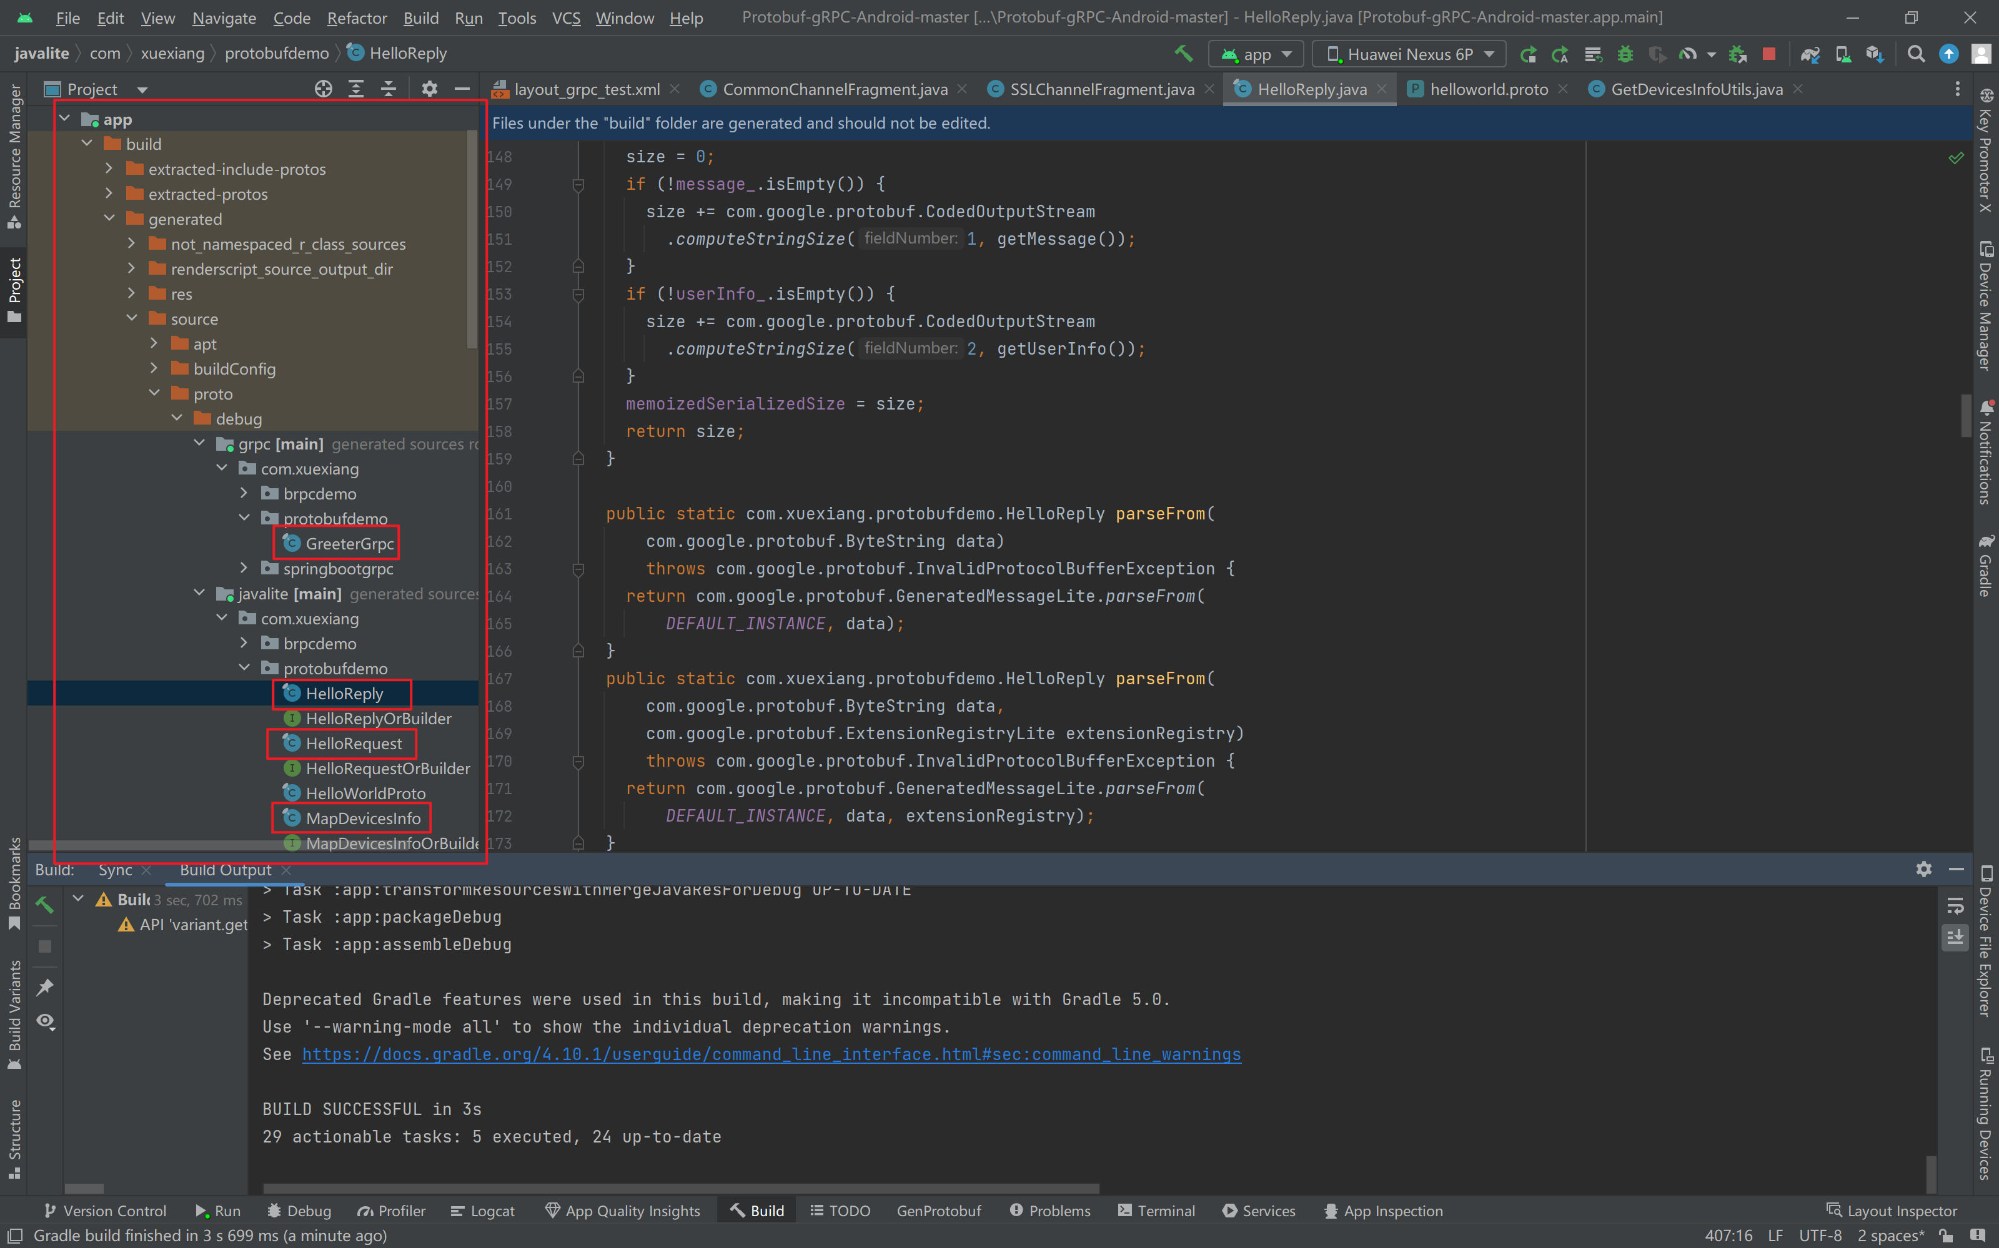Image resolution: width=1999 pixels, height=1248 pixels.
Task: Open the Refactor menu
Action: (357, 17)
